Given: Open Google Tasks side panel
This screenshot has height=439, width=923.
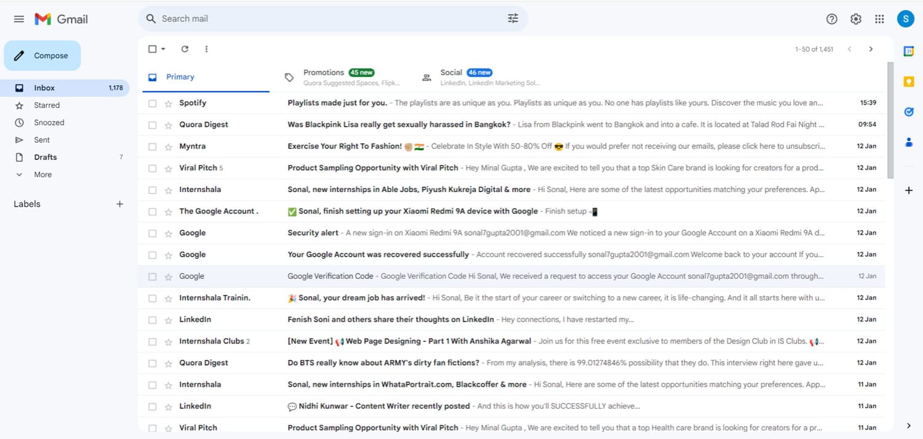Looking at the screenshot, I should 909,111.
